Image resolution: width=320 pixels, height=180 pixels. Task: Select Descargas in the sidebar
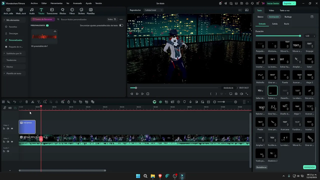(x=13, y=33)
